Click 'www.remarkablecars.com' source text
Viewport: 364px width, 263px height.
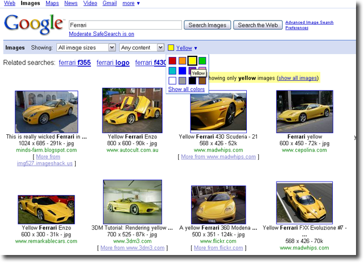click(x=46, y=241)
